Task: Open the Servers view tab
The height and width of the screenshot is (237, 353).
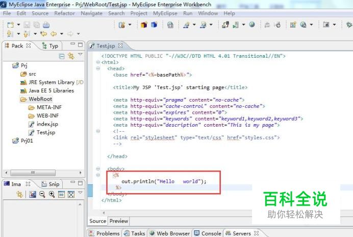Action: [238, 233]
